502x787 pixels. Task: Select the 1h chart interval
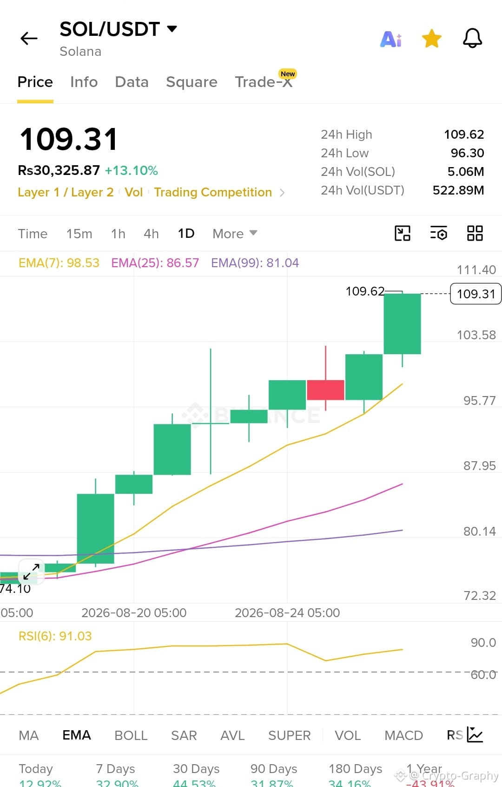[x=118, y=234]
